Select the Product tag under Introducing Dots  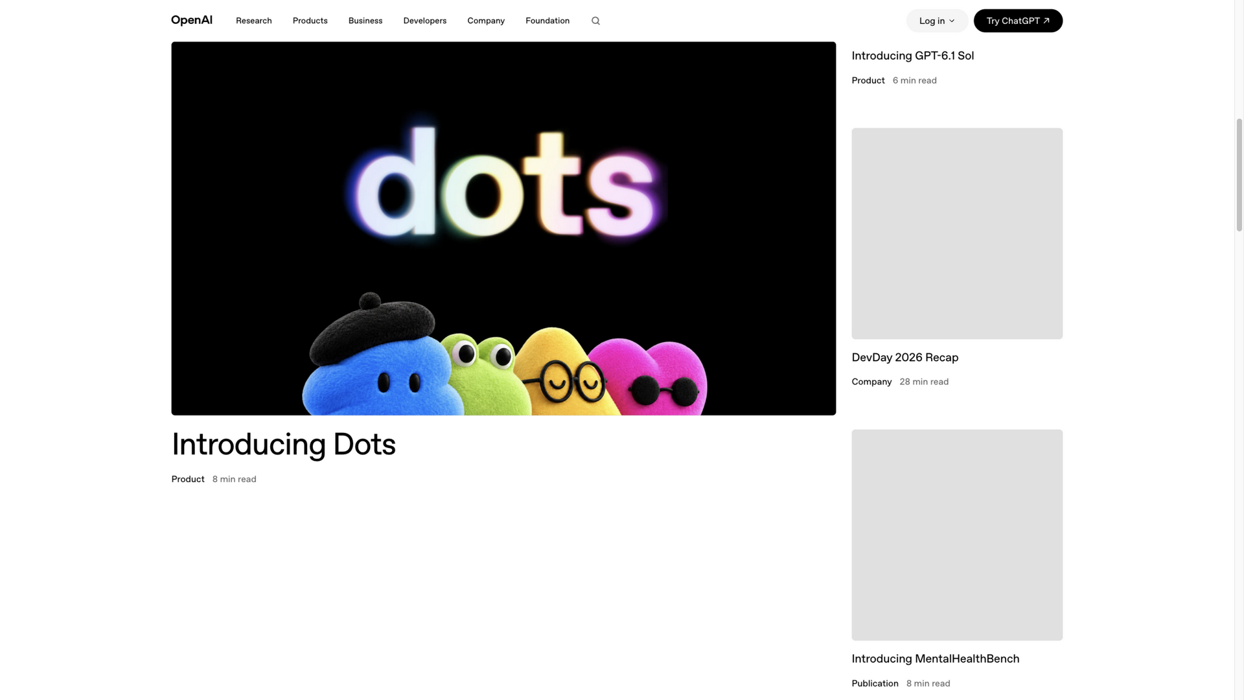click(188, 479)
